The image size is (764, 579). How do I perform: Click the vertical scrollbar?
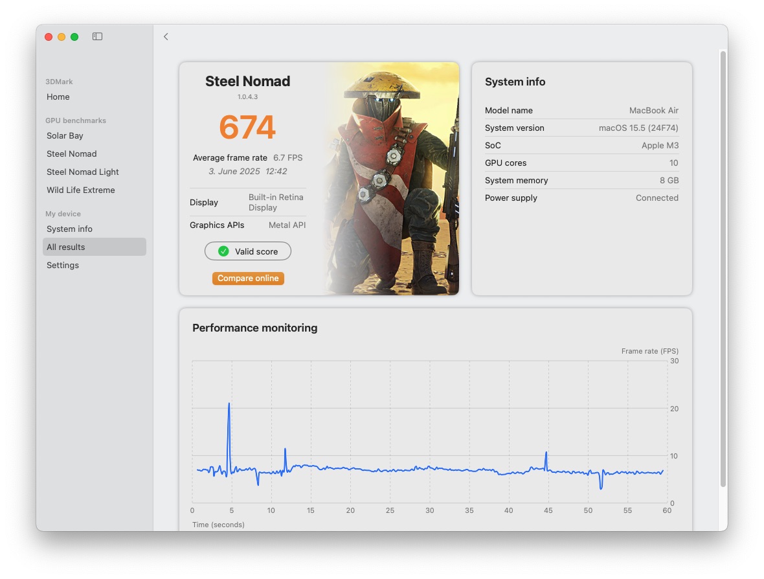click(724, 268)
